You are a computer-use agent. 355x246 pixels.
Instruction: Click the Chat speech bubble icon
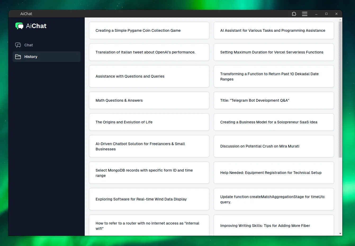(x=18, y=45)
